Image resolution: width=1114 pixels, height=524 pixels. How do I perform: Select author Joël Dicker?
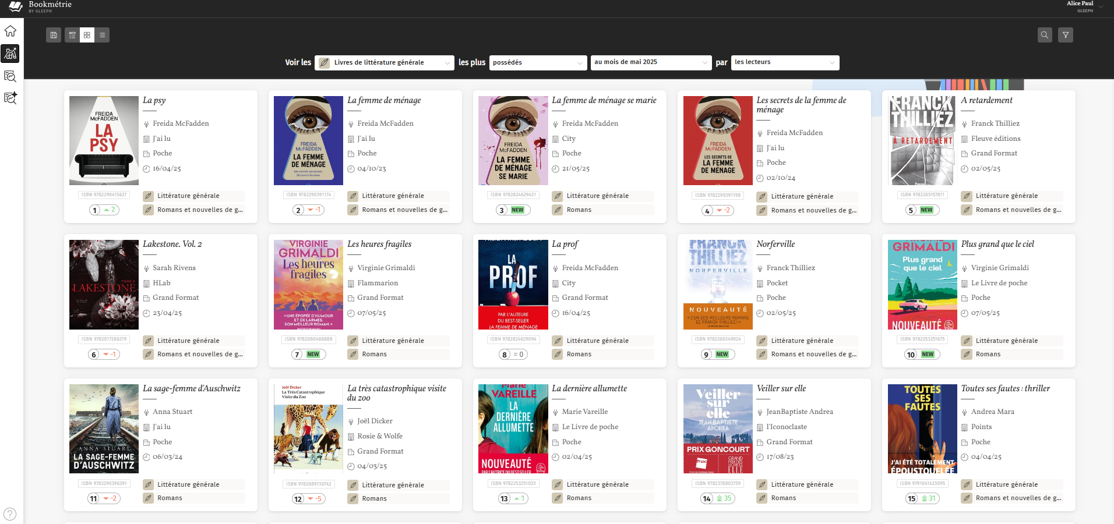pyautogui.click(x=375, y=421)
